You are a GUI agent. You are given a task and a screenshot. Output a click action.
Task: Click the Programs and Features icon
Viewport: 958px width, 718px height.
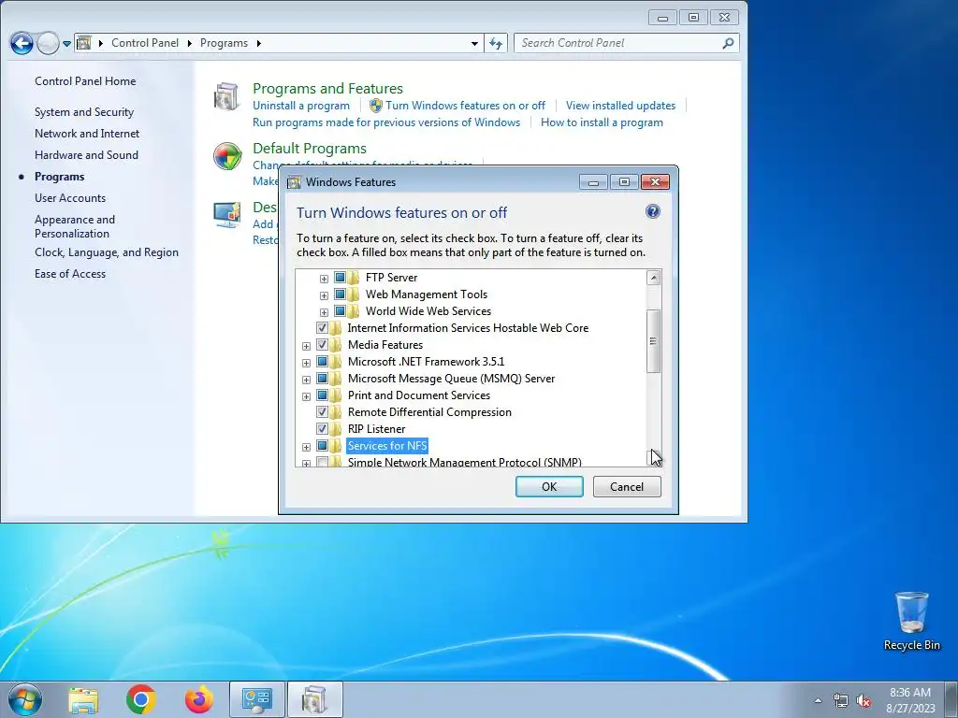pyautogui.click(x=226, y=96)
